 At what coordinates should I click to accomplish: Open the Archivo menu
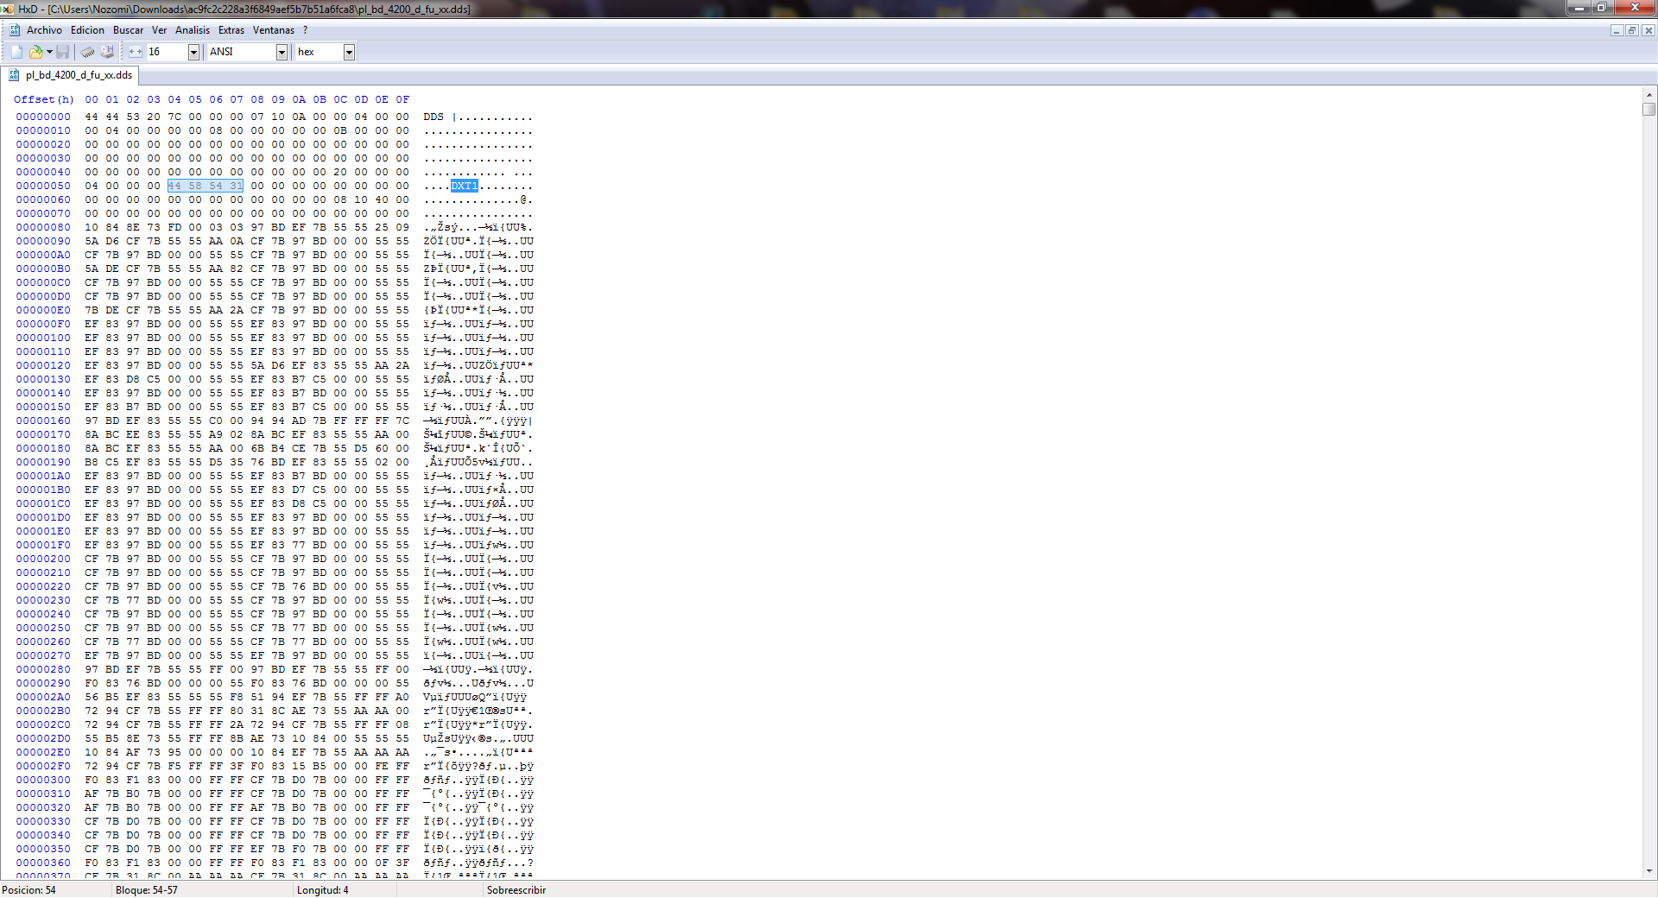point(44,30)
